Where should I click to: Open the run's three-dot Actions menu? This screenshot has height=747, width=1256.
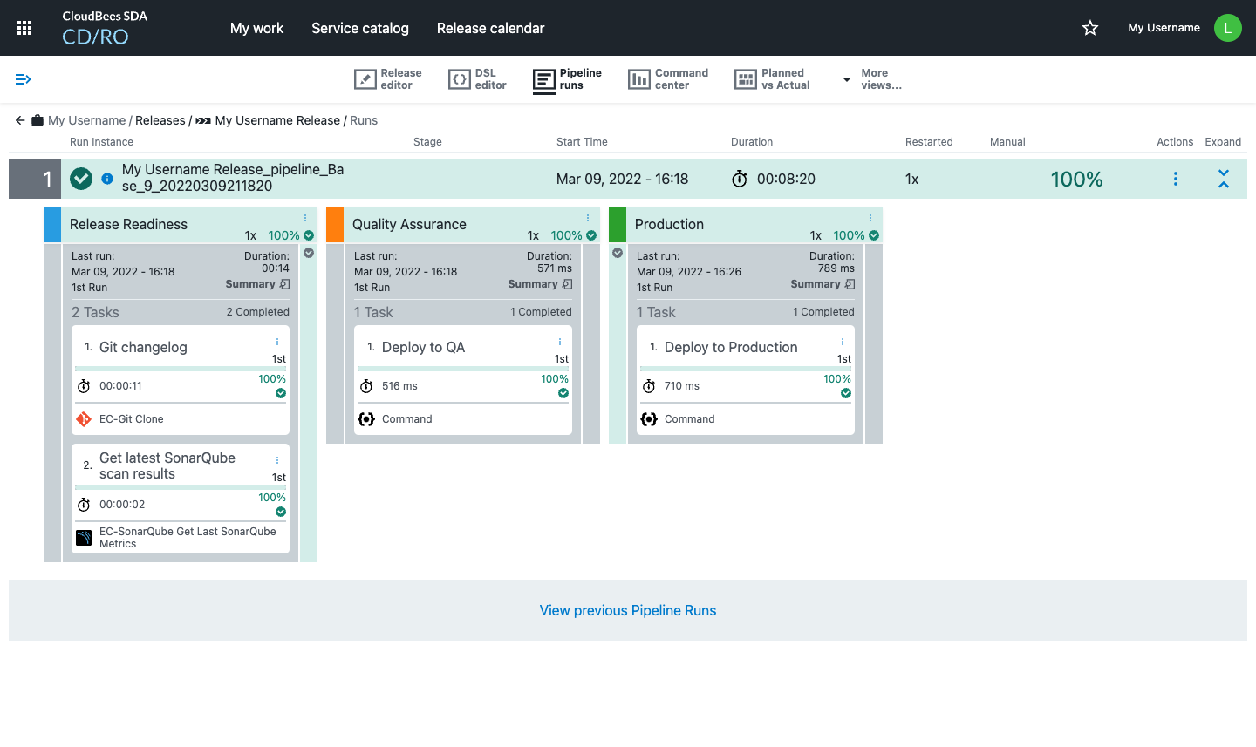coord(1176,179)
